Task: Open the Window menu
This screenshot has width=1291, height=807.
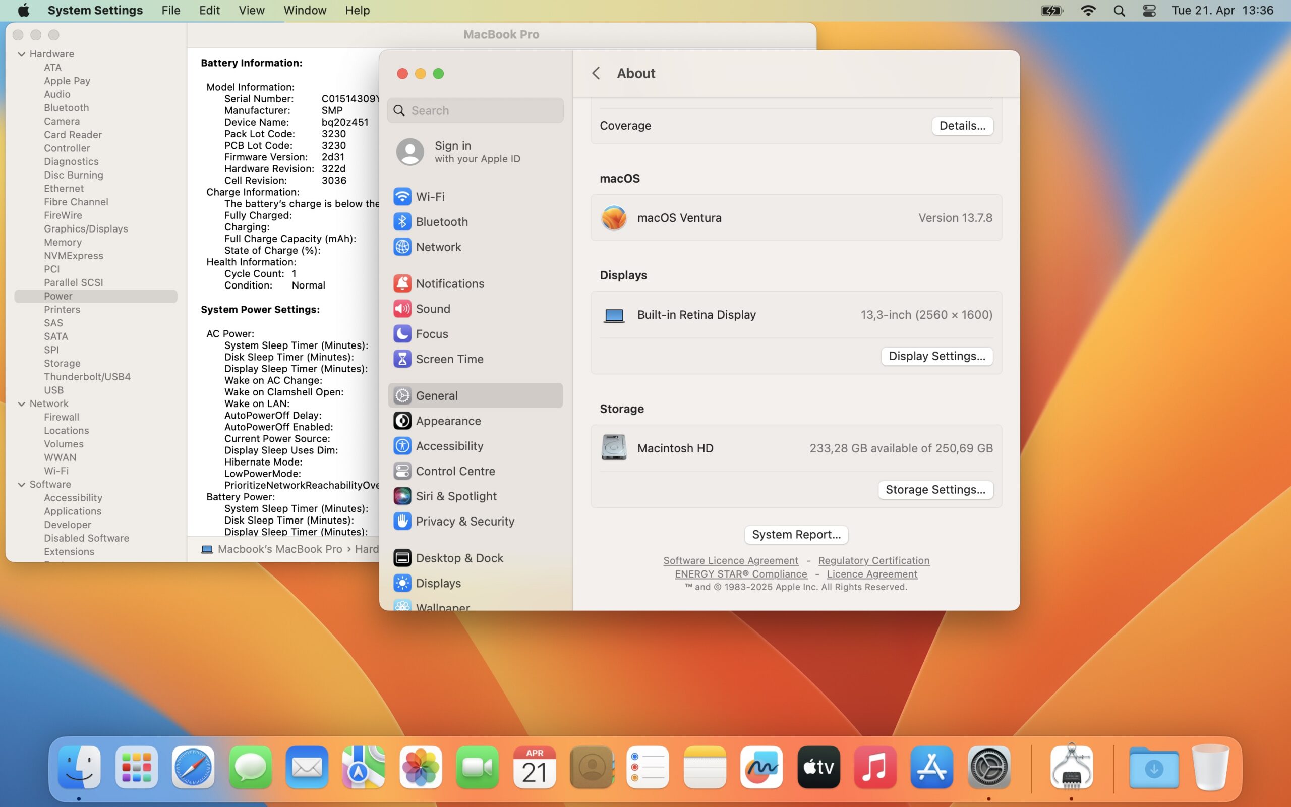Action: click(x=305, y=10)
